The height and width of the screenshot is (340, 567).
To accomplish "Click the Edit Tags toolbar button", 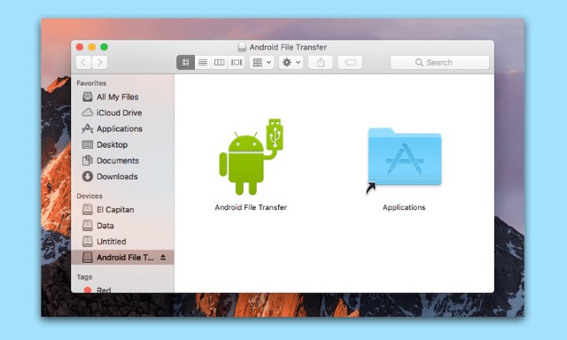I will pos(350,63).
